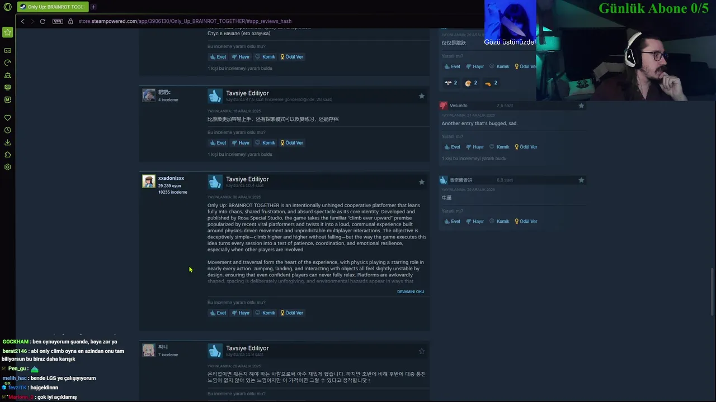Vote Evet on the xxadonisxx review
Viewport: 716px width, 402px height.
(218, 313)
